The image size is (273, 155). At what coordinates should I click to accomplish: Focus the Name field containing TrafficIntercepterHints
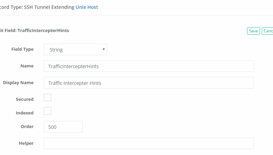[x=148, y=66]
